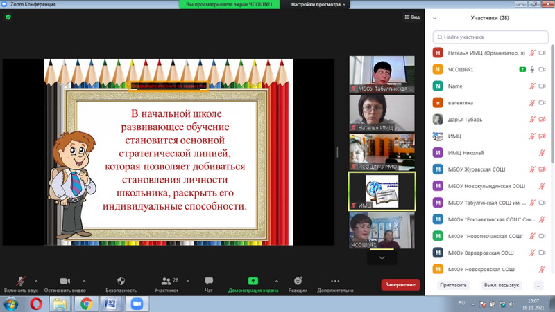The image size is (555, 312).
Task: Click the green encryption shield icon
Action: 8,17
